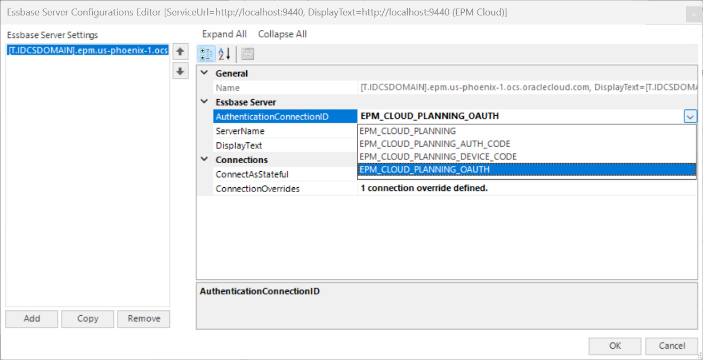Confirm changes with OK button
This screenshot has height=360, width=703.
pyautogui.click(x=615, y=346)
